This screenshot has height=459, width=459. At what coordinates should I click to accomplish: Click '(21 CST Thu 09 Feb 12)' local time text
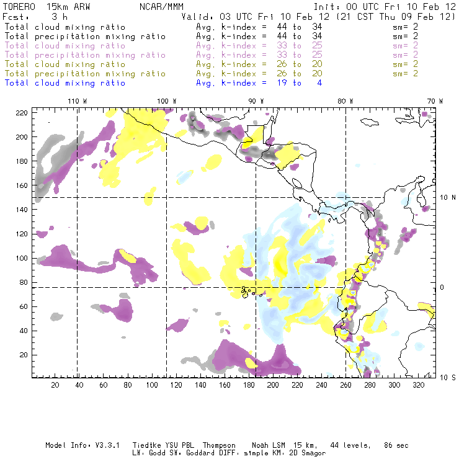click(x=396, y=17)
